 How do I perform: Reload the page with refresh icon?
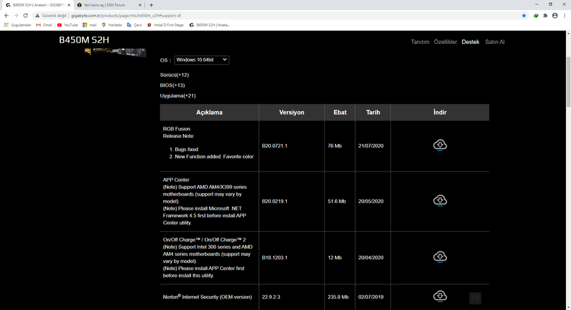(25, 15)
